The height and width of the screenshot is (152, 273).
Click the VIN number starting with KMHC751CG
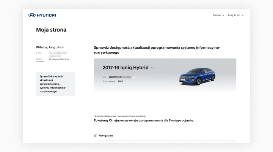tap(122, 77)
